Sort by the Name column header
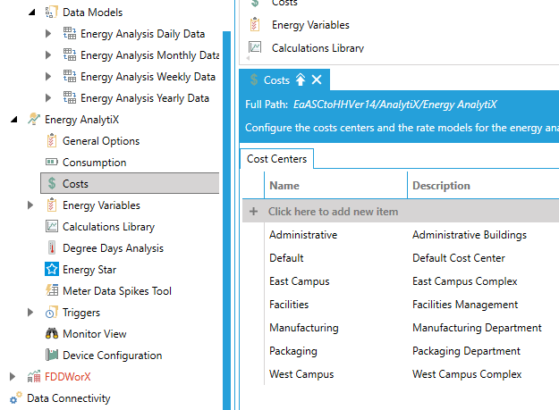Image resolution: width=559 pixels, height=410 pixels. click(x=284, y=186)
